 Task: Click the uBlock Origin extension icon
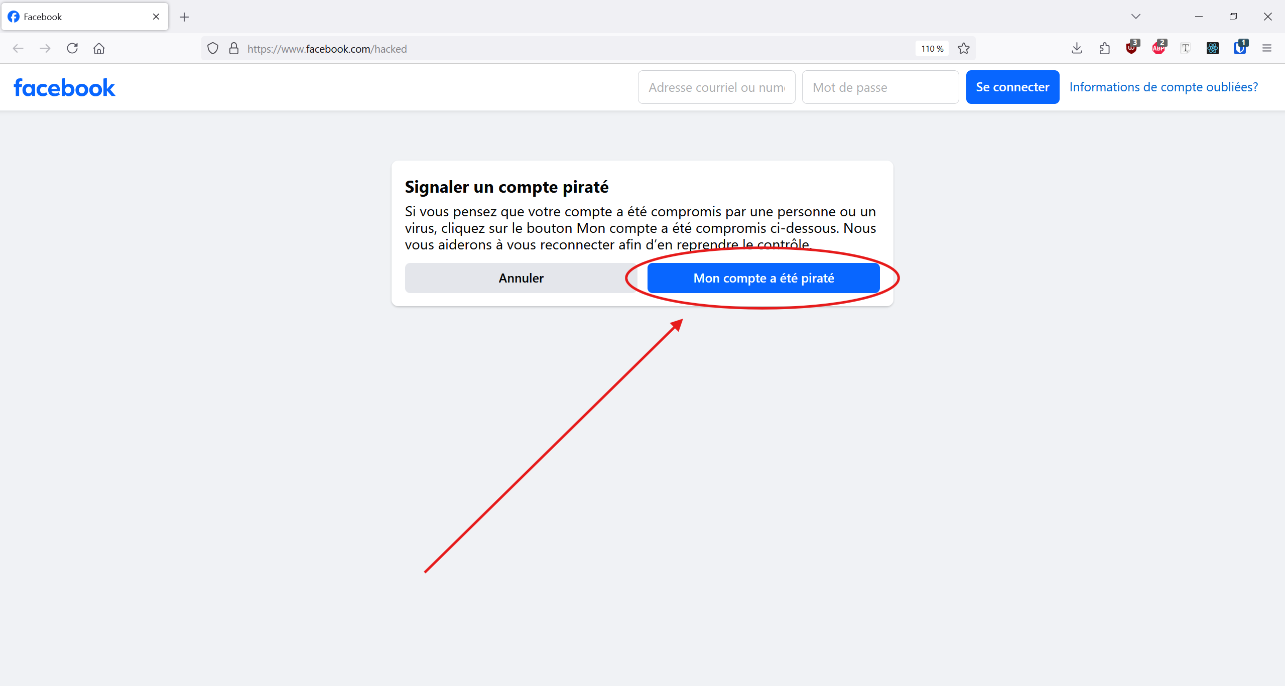1131,48
